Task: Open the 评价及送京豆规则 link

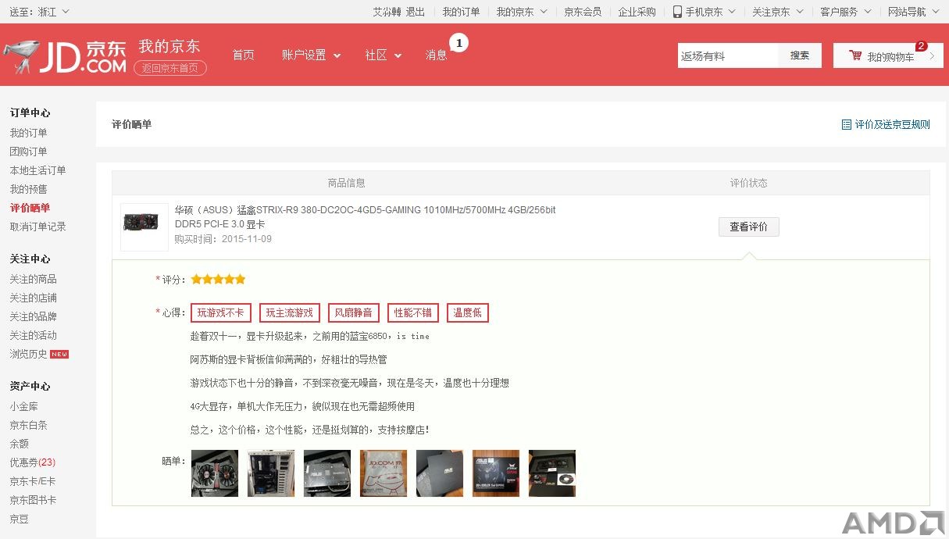Action: click(892, 124)
